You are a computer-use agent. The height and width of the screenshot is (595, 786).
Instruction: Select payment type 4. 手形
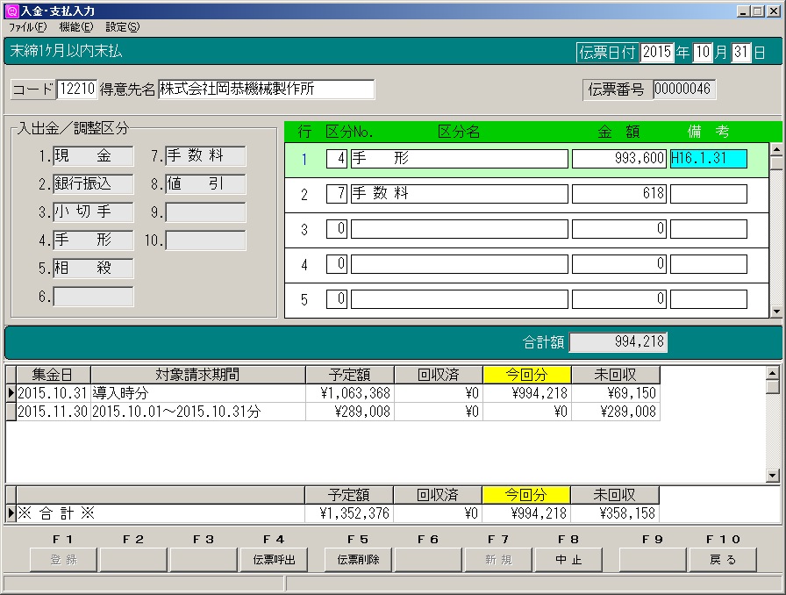(x=93, y=240)
